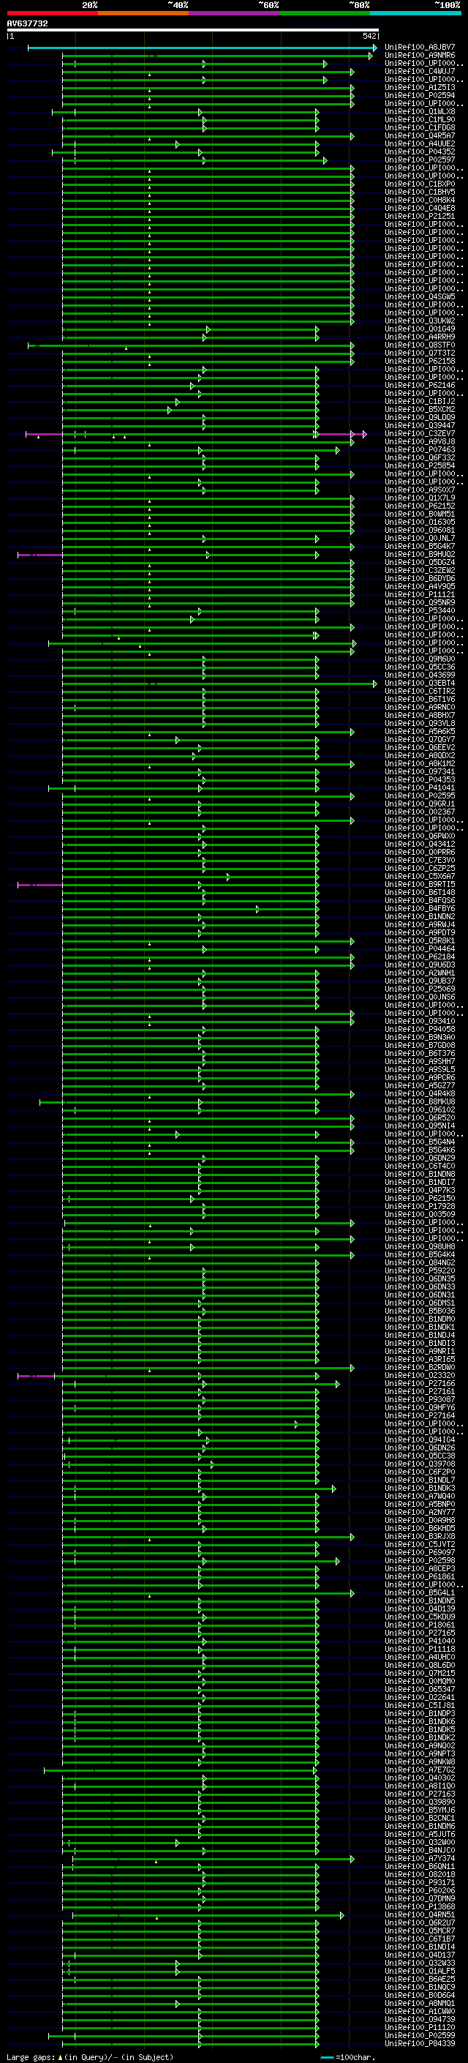Select label UniRef100_P21251
468x2063 pixels.
(420, 216)
